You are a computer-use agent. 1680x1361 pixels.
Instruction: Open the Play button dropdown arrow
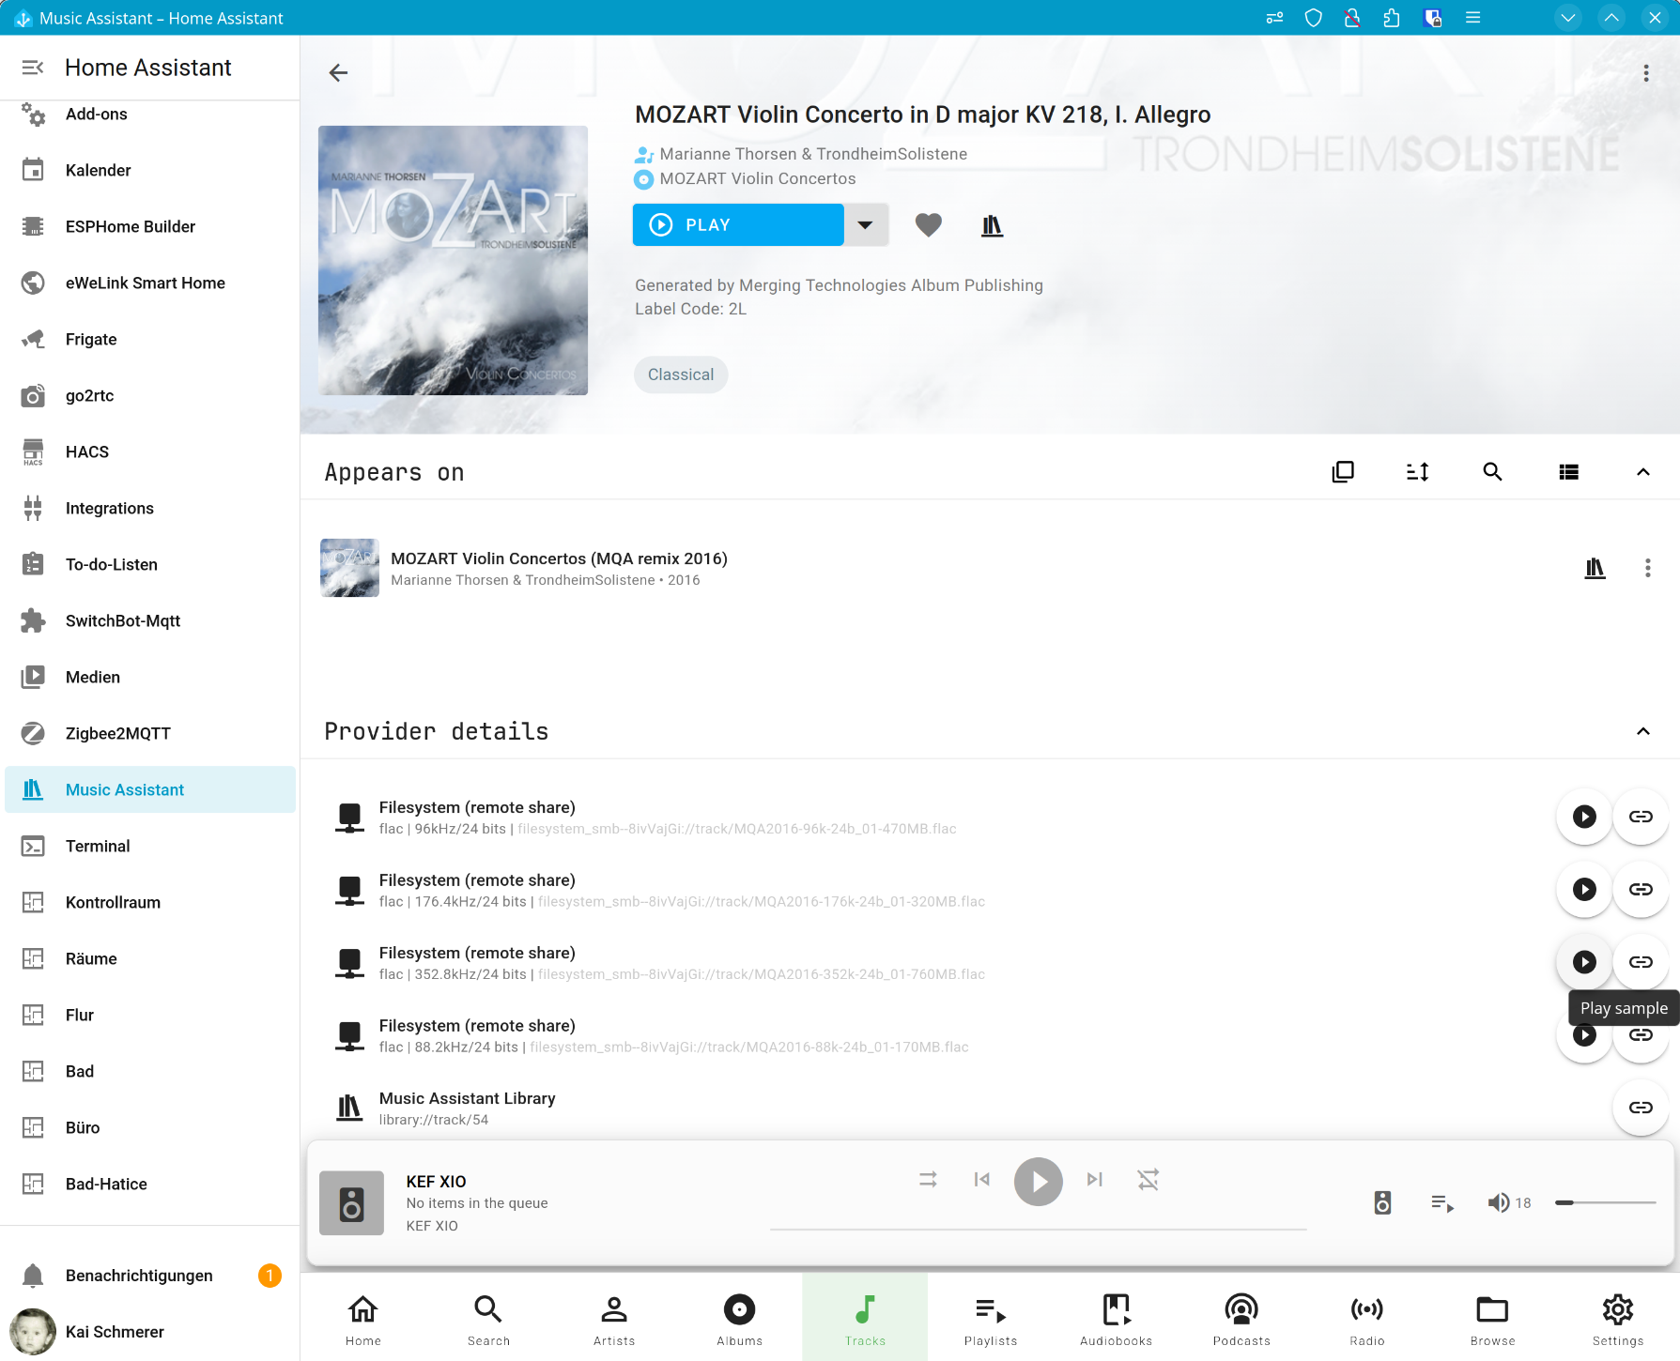pyautogui.click(x=866, y=225)
